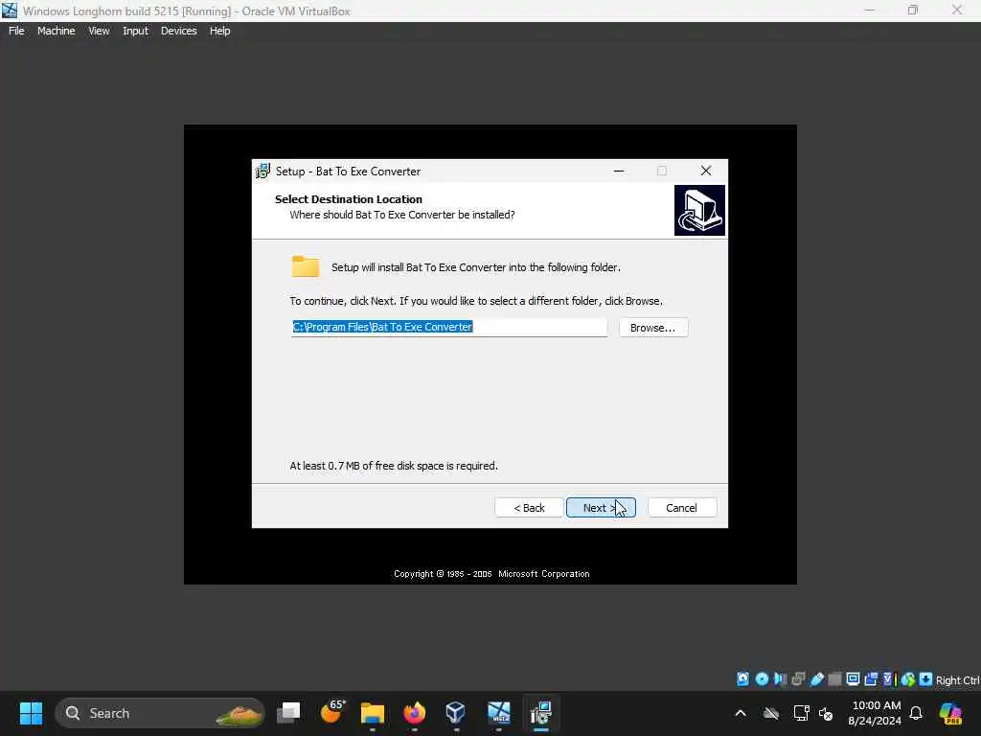Click the taskbar Search box

coord(160,713)
